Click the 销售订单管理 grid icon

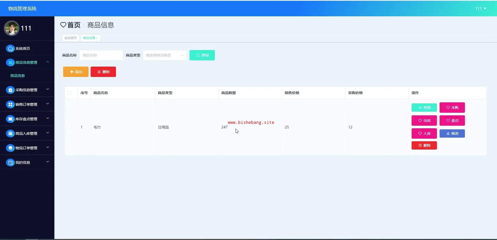pyautogui.click(x=10, y=104)
